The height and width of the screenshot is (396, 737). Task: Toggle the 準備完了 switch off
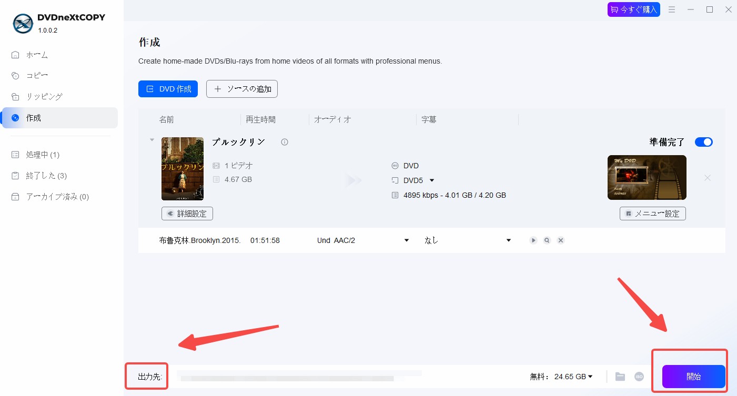pyautogui.click(x=704, y=142)
